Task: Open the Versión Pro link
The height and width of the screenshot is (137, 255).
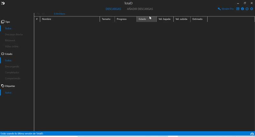Action: tap(228, 9)
